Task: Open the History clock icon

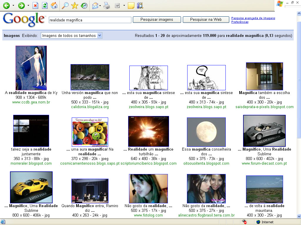Action: click(x=84, y=5)
